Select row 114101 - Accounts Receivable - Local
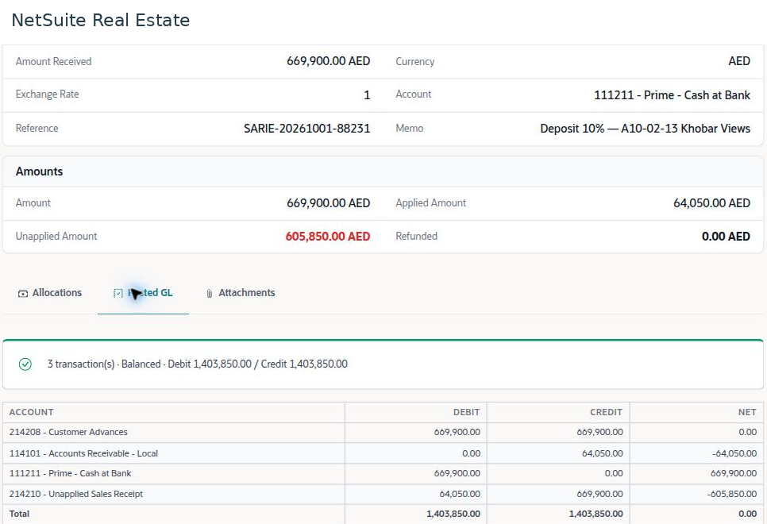767x524 pixels. coord(383,453)
